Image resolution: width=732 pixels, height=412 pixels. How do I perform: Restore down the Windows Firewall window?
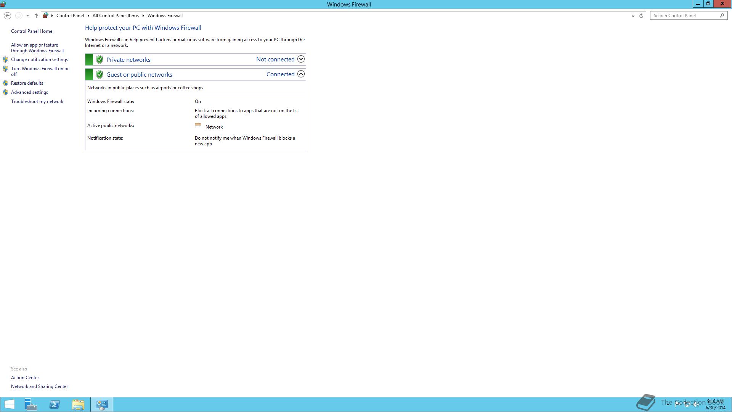pyautogui.click(x=708, y=4)
